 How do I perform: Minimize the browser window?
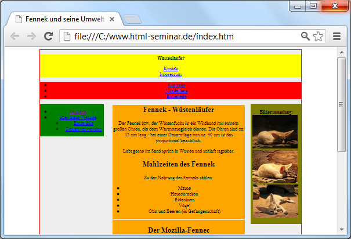tap(298, 6)
